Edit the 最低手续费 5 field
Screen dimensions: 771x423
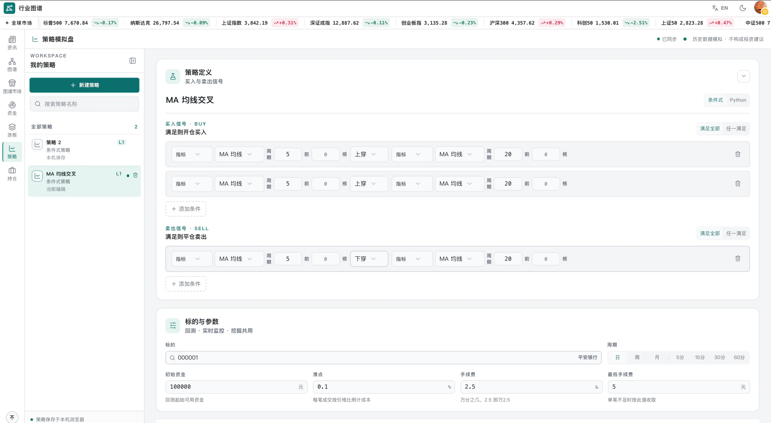tap(679, 387)
